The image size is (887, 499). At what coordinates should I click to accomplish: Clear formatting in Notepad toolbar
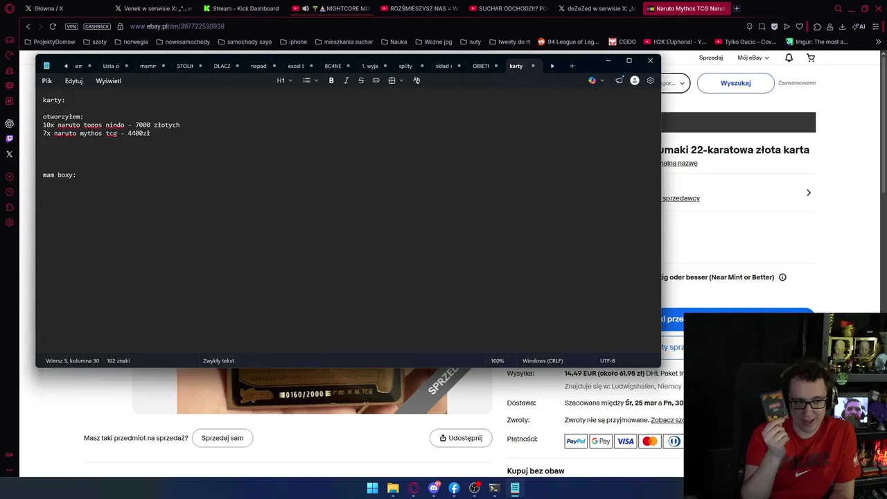416,80
